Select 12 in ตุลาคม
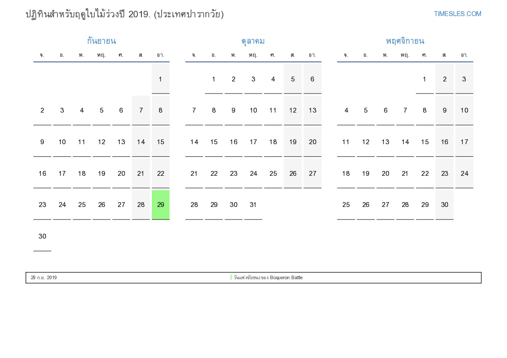This screenshot has width=507, height=358. tap(293, 110)
